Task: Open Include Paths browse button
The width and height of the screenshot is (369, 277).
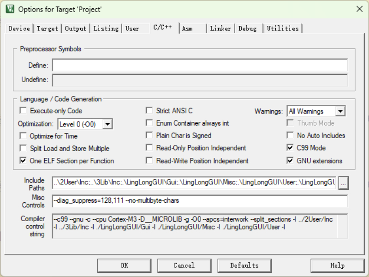Action: coord(343,183)
